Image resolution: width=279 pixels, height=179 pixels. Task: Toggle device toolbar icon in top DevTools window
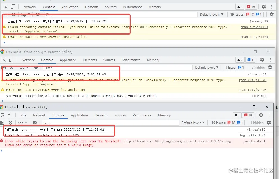click(13, 7)
